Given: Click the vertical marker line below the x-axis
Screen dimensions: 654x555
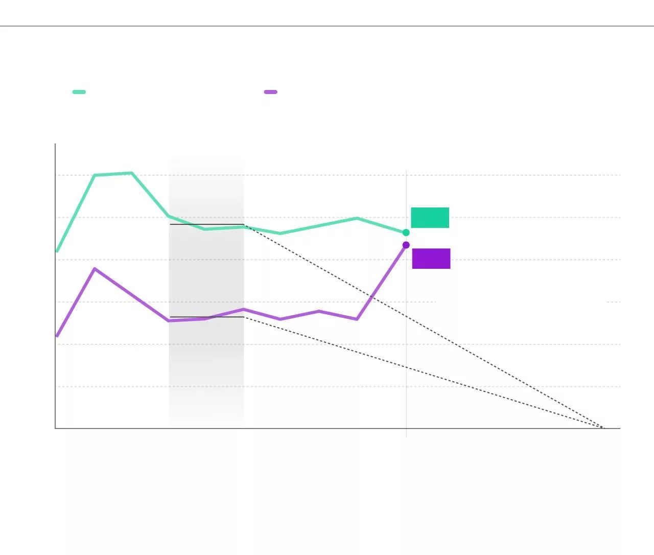Looking at the screenshot, I should (x=406, y=433).
